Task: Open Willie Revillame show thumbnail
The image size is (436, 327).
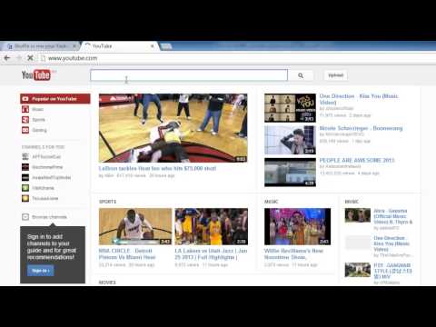Action: 297,226
